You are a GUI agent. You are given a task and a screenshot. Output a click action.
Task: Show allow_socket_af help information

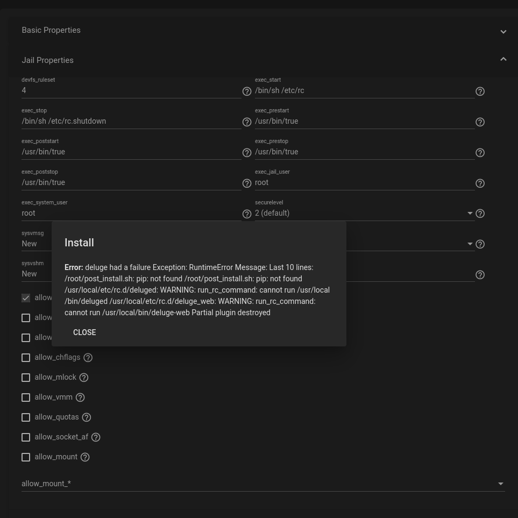click(96, 437)
